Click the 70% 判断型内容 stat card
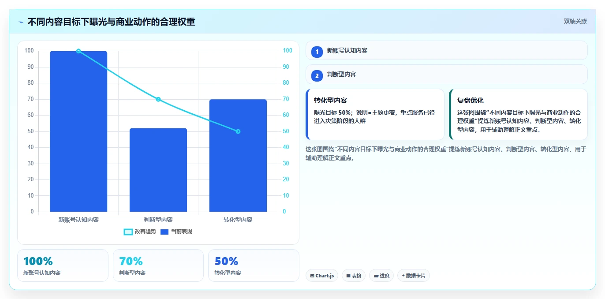 (158, 265)
